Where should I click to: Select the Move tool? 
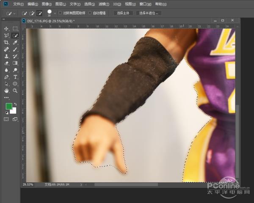[6, 29]
